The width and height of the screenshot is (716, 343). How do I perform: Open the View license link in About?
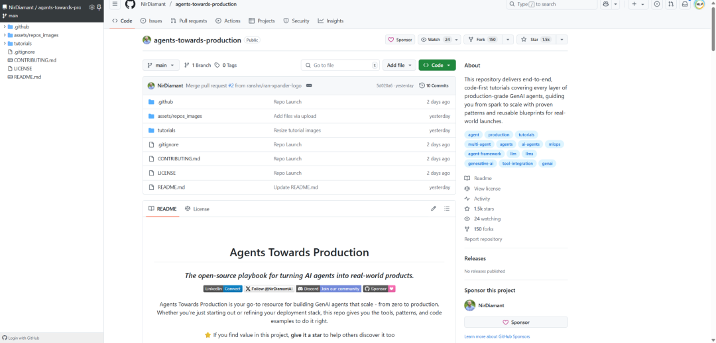pyautogui.click(x=487, y=188)
